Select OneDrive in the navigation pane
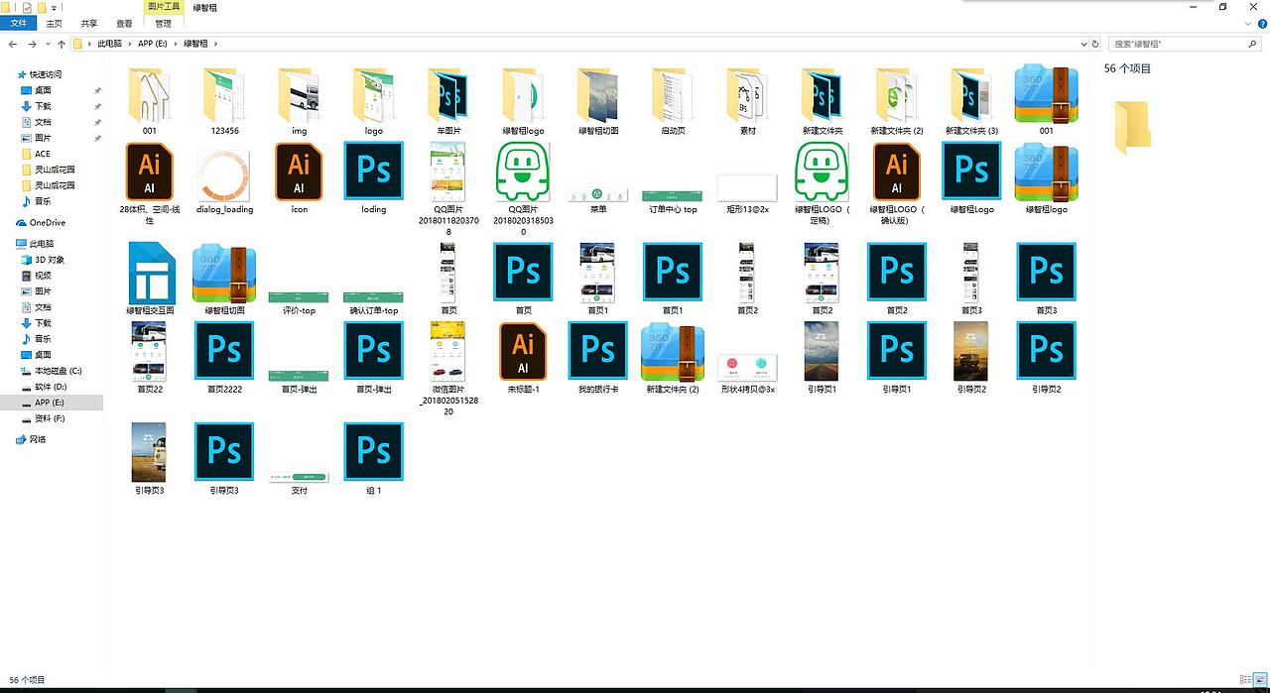1270x693 pixels. tap(40, 223)
